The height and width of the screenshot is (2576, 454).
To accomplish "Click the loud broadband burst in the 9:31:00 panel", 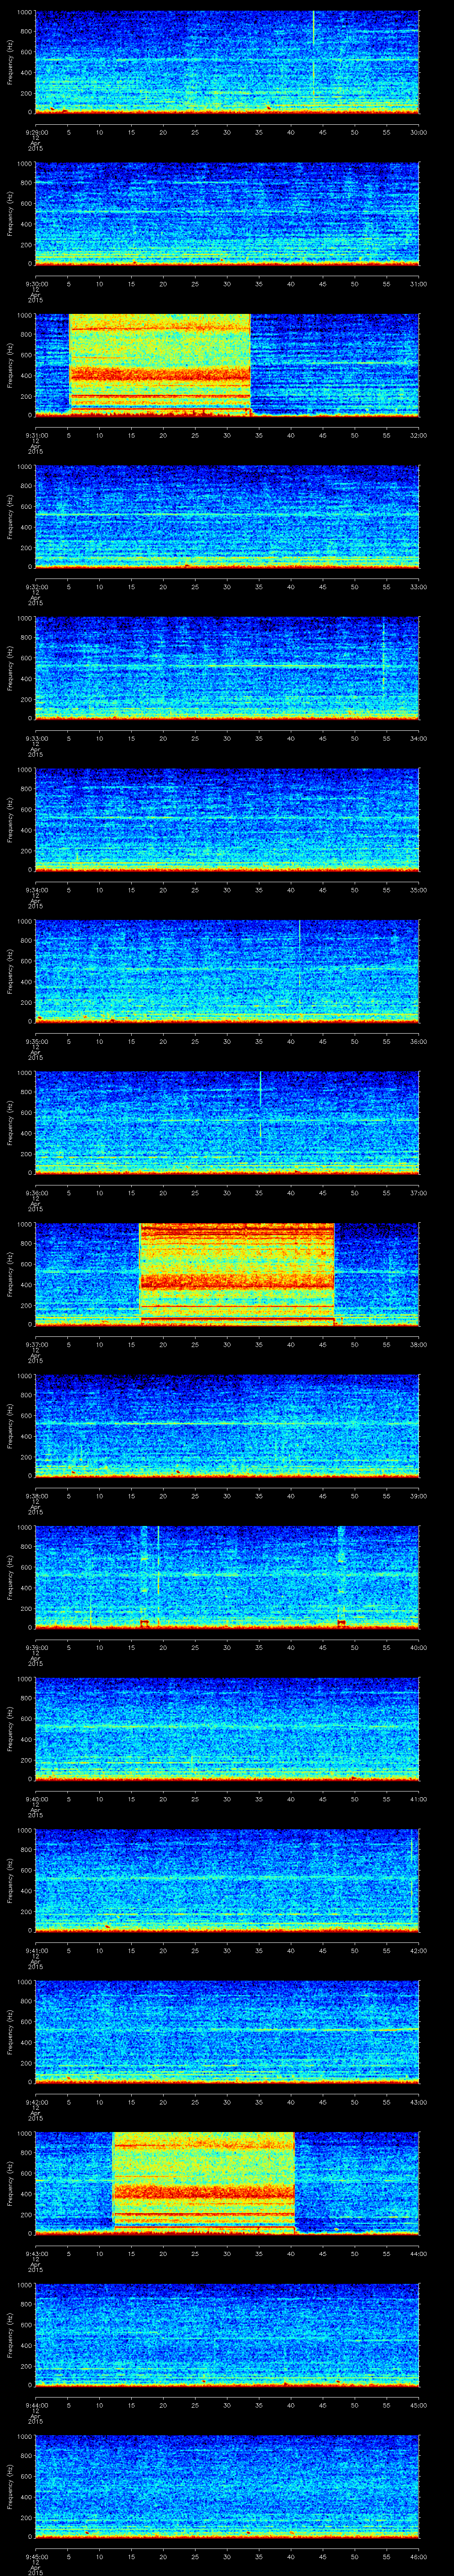I will tap(160, 365).
